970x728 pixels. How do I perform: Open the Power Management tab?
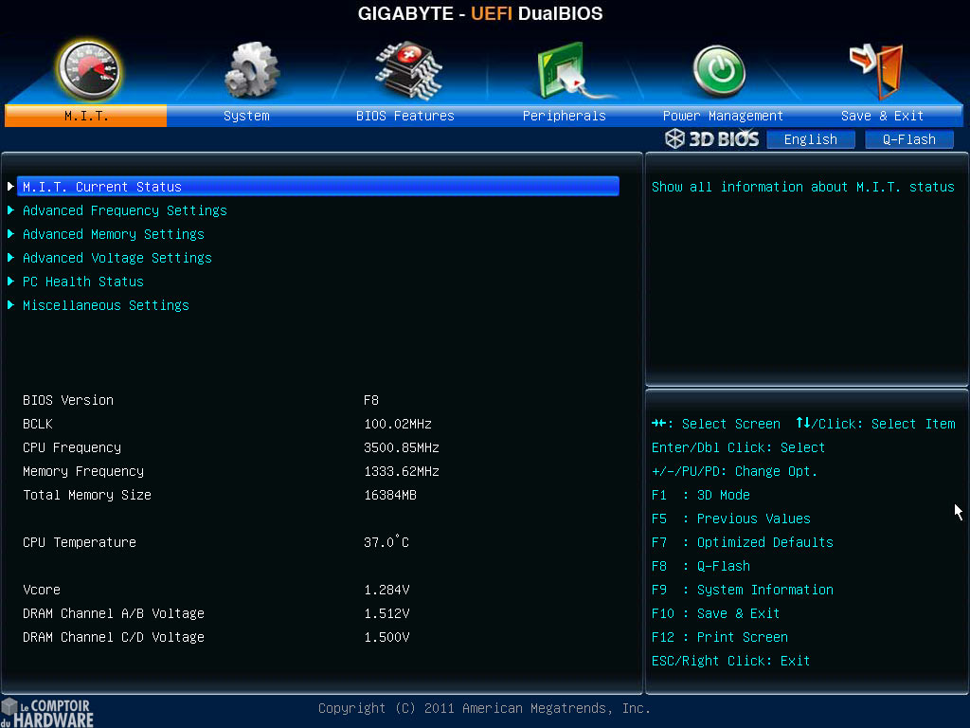tap(722, 115)
